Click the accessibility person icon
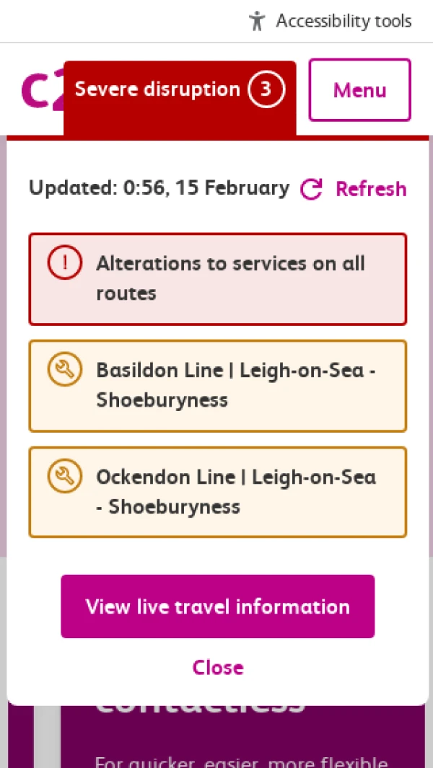The image size is (433, 768). click(x=257, y=21)
